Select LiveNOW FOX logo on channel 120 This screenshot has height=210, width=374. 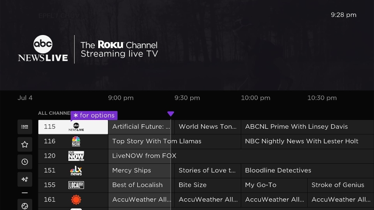[x=76, y=156]
